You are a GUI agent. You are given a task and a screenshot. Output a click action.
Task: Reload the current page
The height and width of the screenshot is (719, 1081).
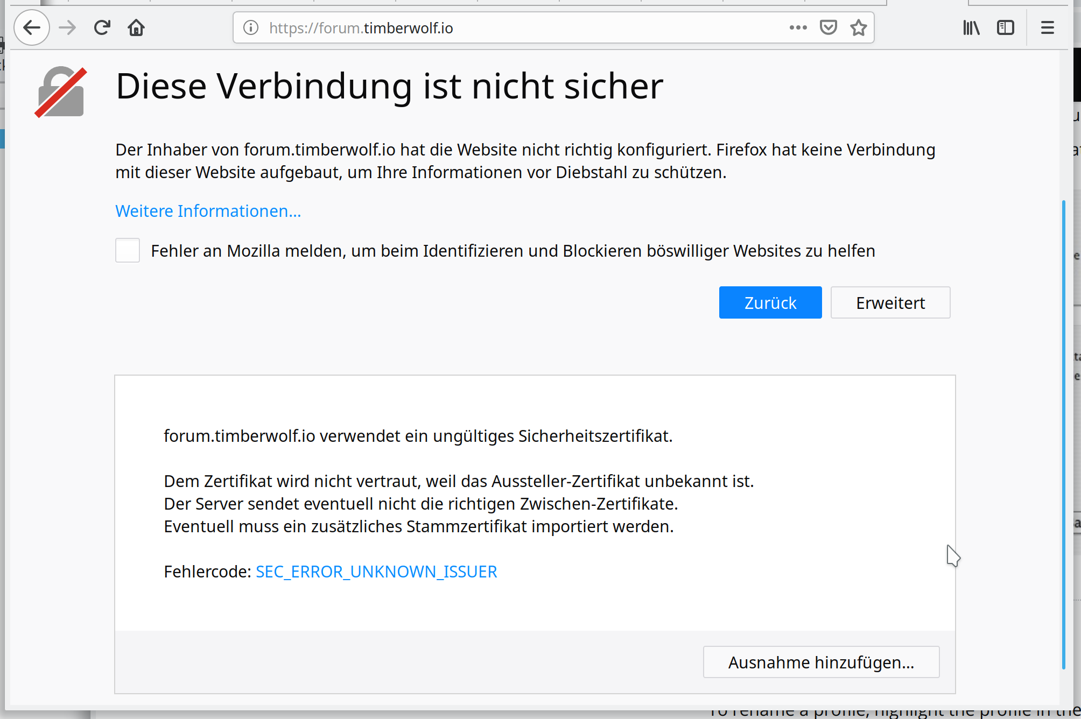pos(102,27)
